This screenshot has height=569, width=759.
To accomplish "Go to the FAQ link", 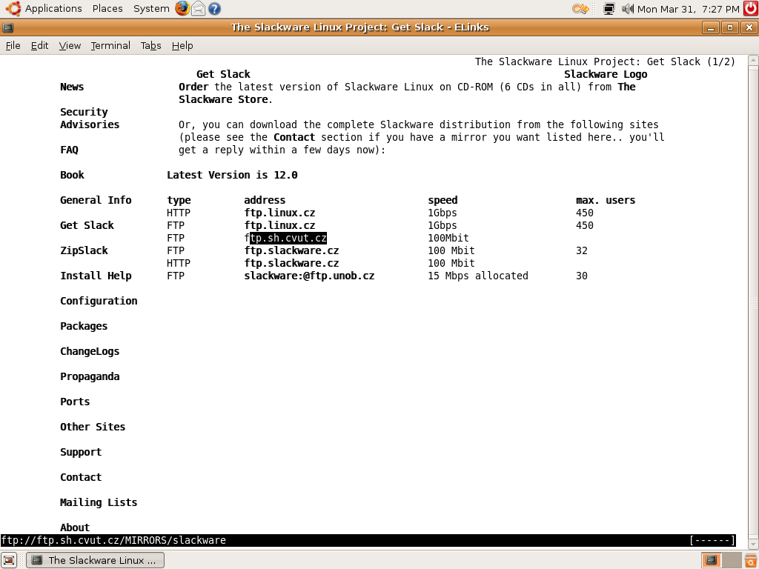I will 69,150.
